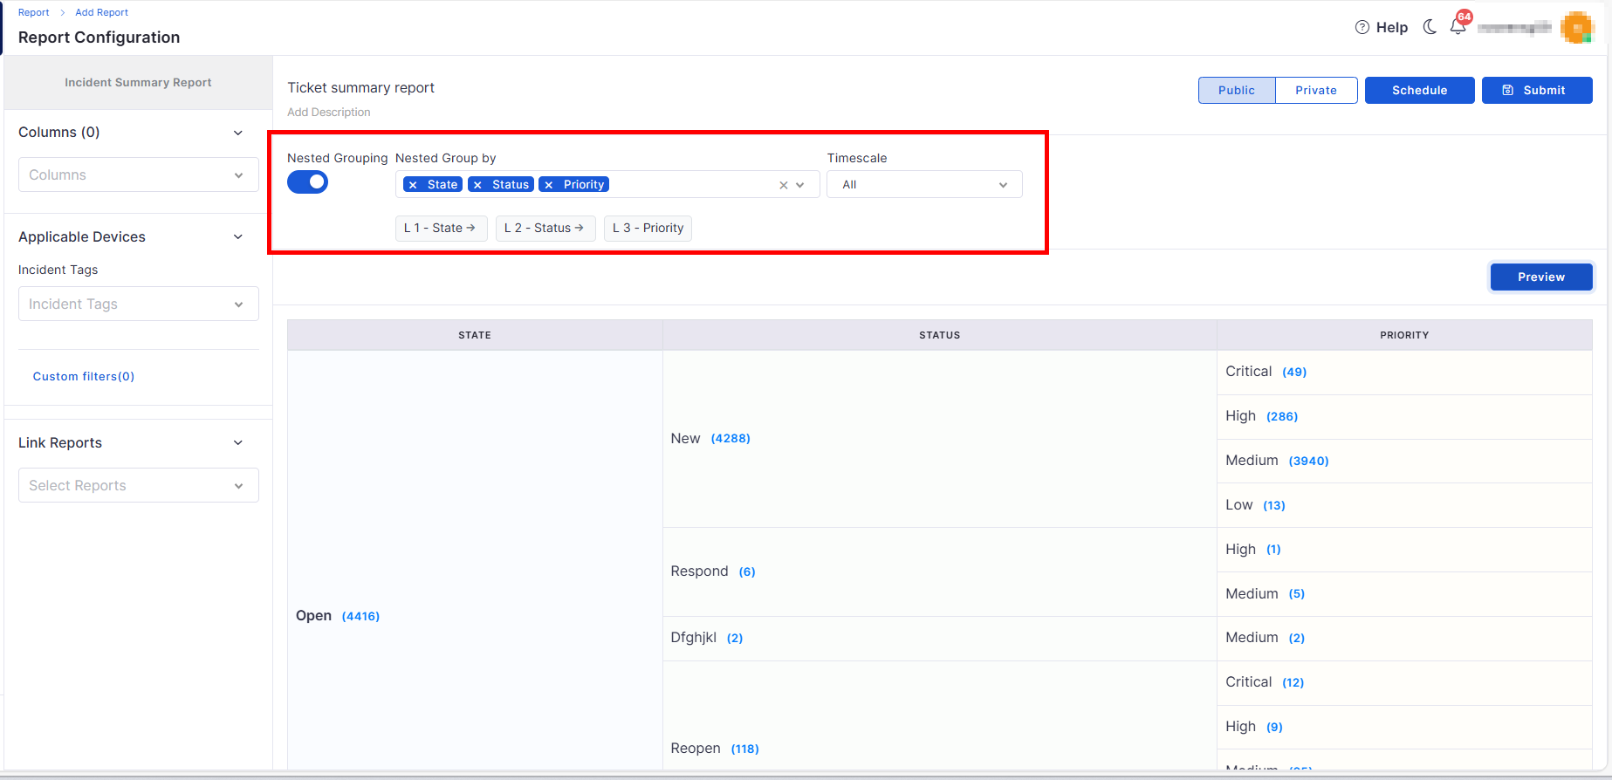This screenshot has width=1612, height=780.
Task: Select Public visibility option
Action: [1236, 90]
